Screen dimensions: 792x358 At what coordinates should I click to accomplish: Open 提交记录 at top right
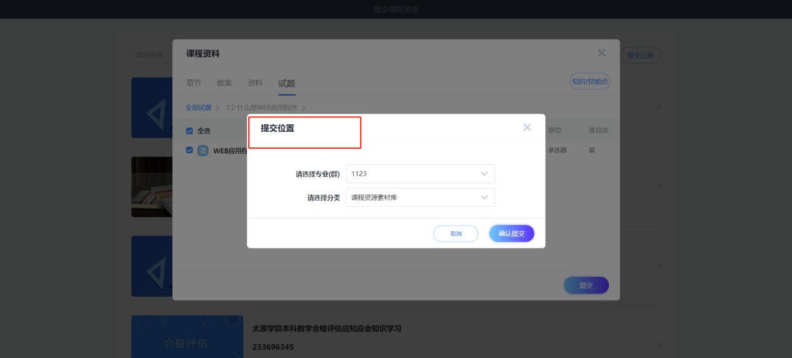(x=640, y=56)
